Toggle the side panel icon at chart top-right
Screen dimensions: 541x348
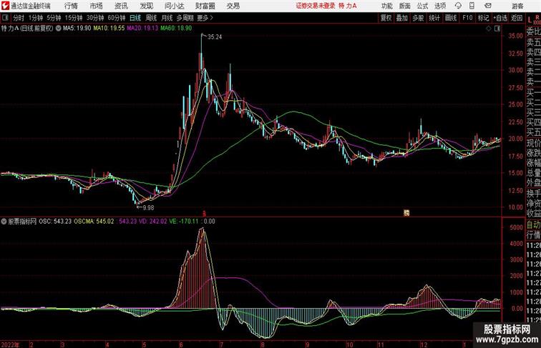point(497,29)
